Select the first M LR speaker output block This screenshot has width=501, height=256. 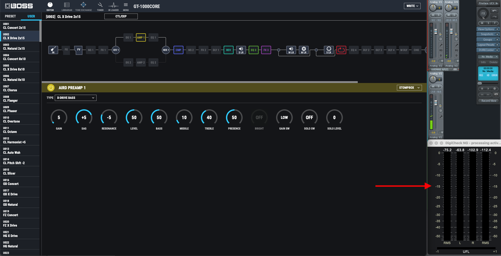(291, 50)
